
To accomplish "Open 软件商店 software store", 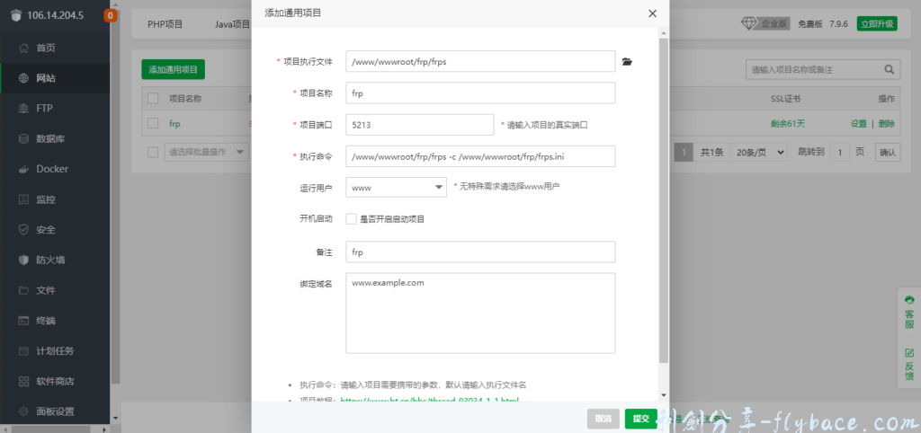I will click(55, 382).
